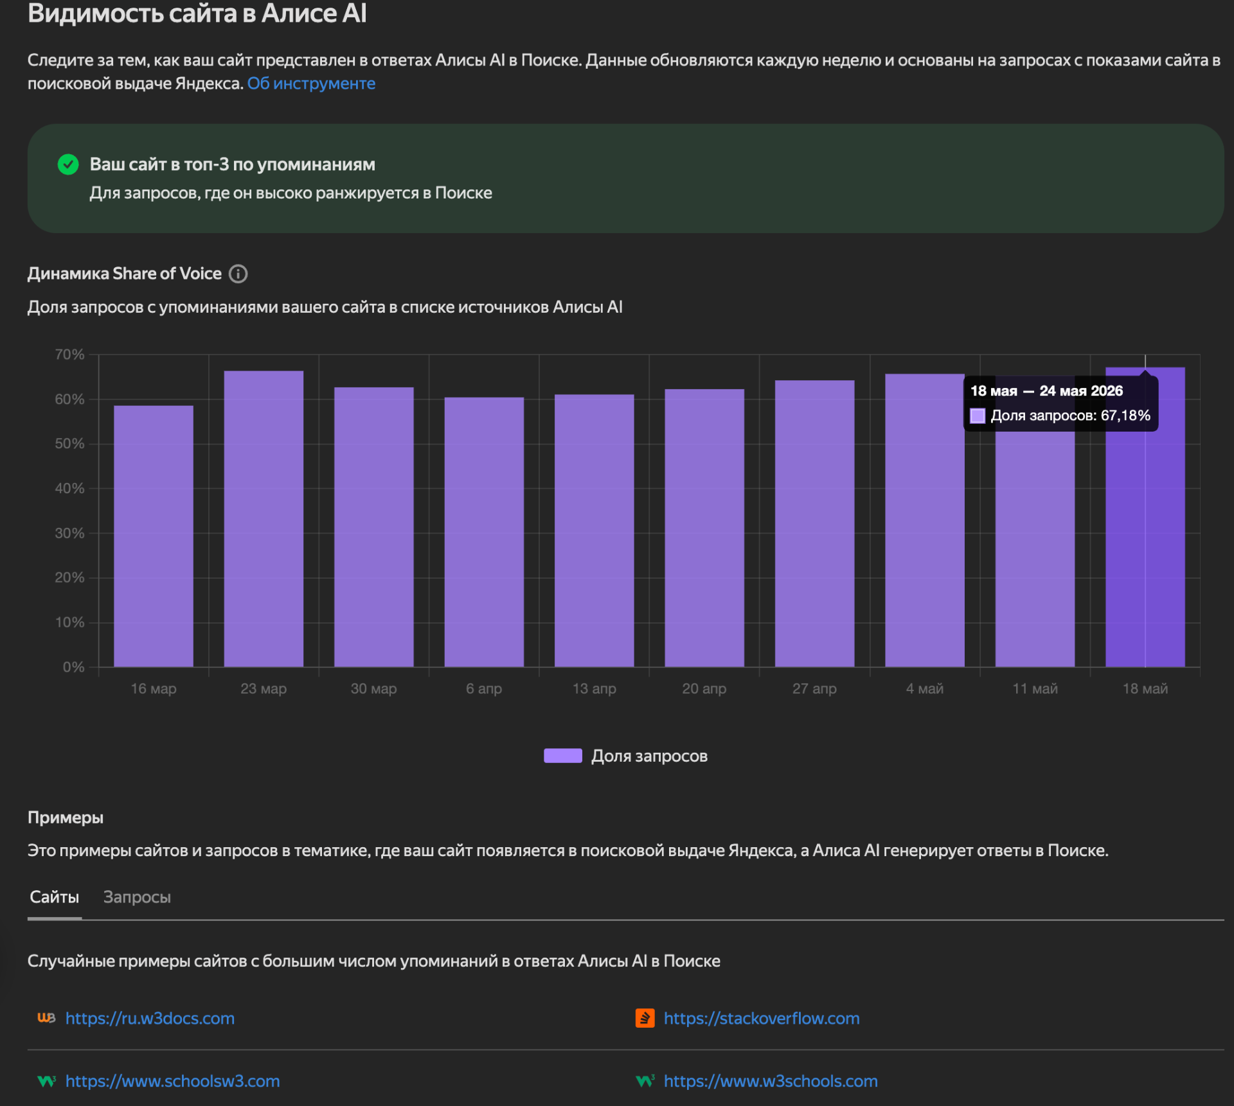Click the '18 май' x-axis label

[x=1145, y=689]
